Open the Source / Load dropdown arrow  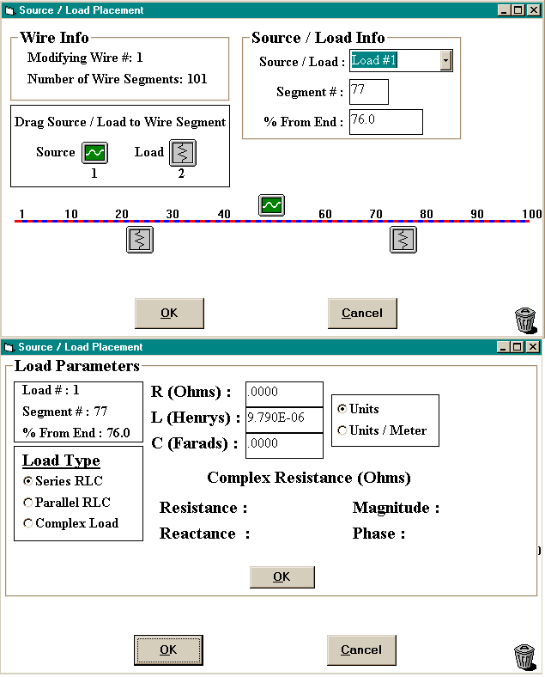(x=445, y=61)
